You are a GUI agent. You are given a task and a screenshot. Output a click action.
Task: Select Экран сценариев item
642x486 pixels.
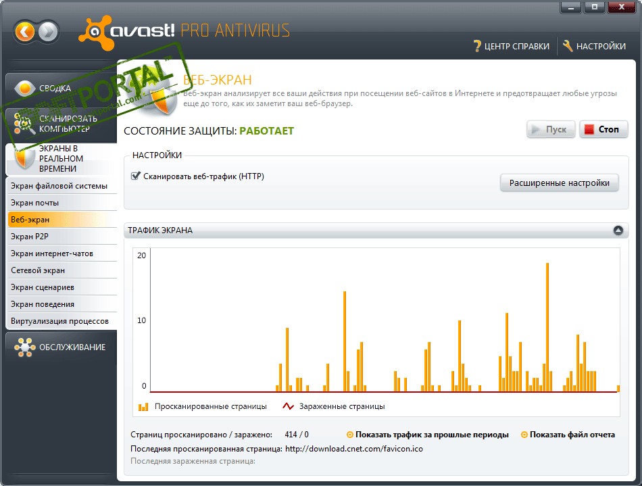point(62,287)
